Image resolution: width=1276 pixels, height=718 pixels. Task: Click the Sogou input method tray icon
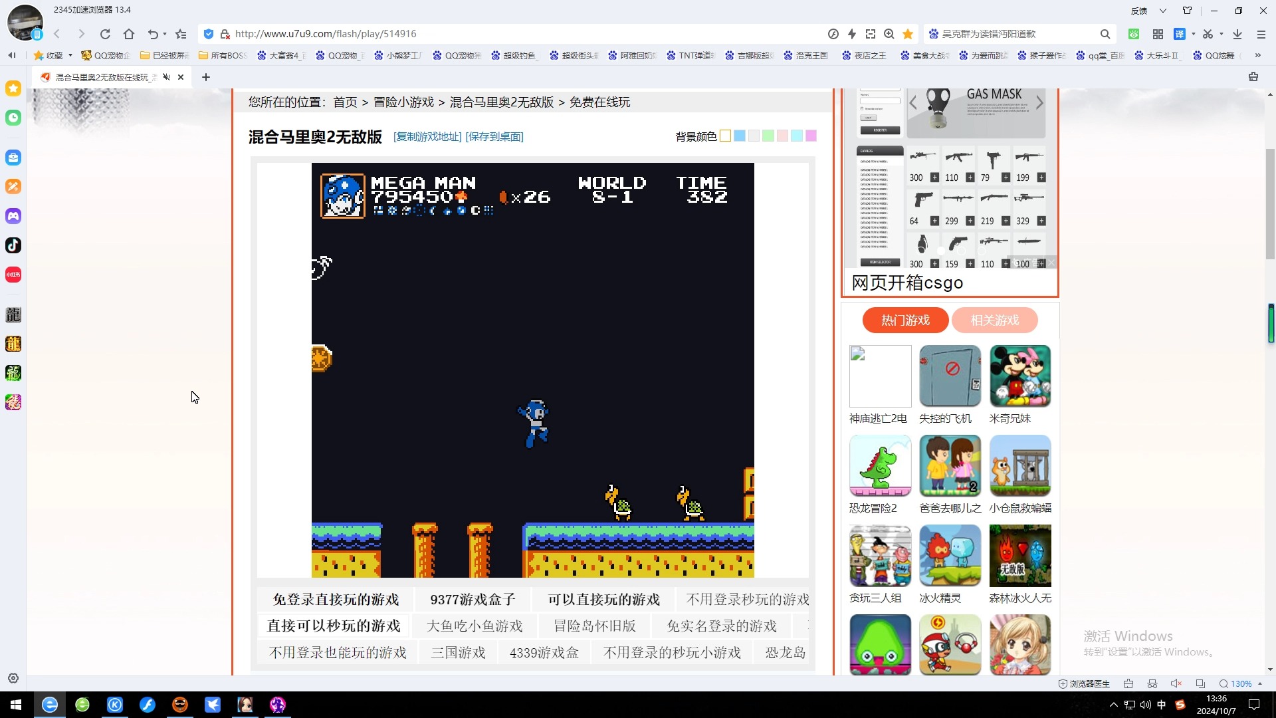point(1180,705)
